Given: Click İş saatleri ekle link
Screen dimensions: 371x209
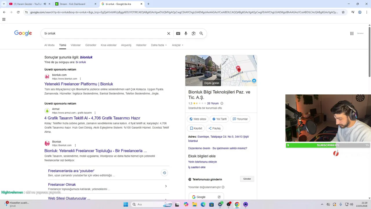Looking at the screenshot, I should (x=197, y=167).
